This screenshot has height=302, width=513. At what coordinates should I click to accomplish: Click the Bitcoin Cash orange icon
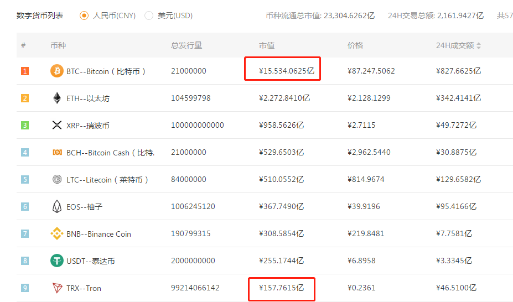(x=57, y=152)
